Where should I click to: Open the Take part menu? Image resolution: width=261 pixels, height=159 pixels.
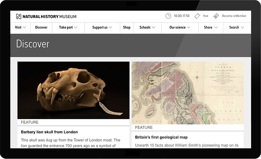[68, 27]
